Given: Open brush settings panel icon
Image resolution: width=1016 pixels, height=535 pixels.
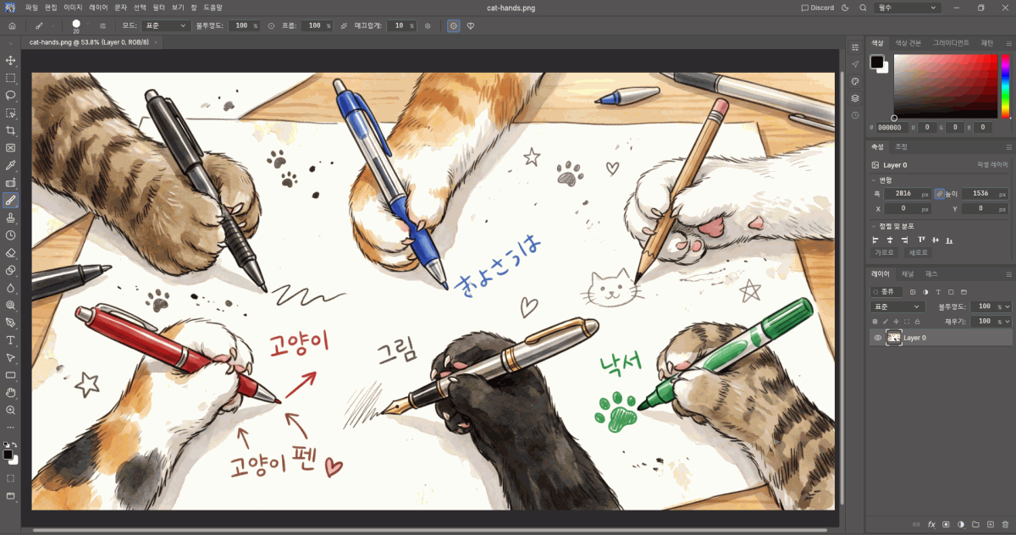Looking at the screenshot, I should (103, 25).
